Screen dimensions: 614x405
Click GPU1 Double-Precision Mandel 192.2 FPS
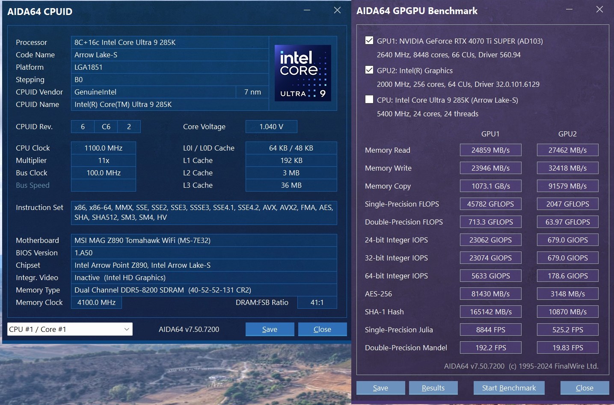point(491,348)
